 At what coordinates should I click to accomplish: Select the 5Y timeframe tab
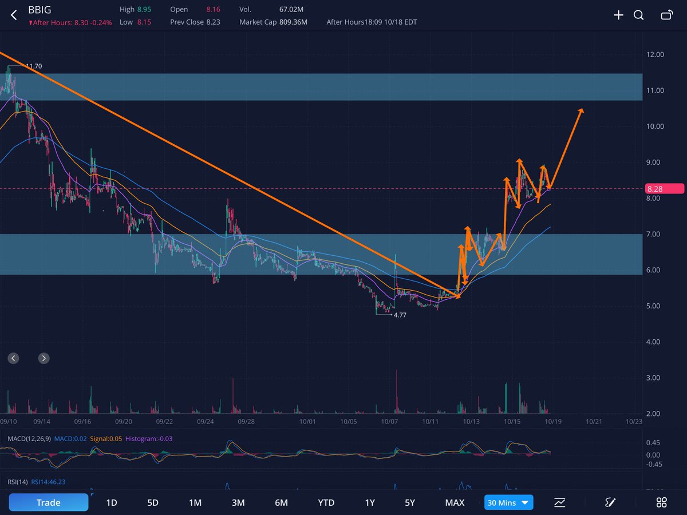point(410,503)
